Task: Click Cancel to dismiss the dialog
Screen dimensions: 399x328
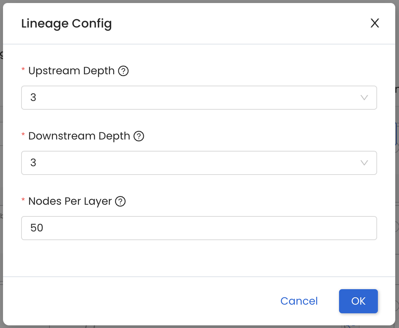Action: (x=299, y=301)
